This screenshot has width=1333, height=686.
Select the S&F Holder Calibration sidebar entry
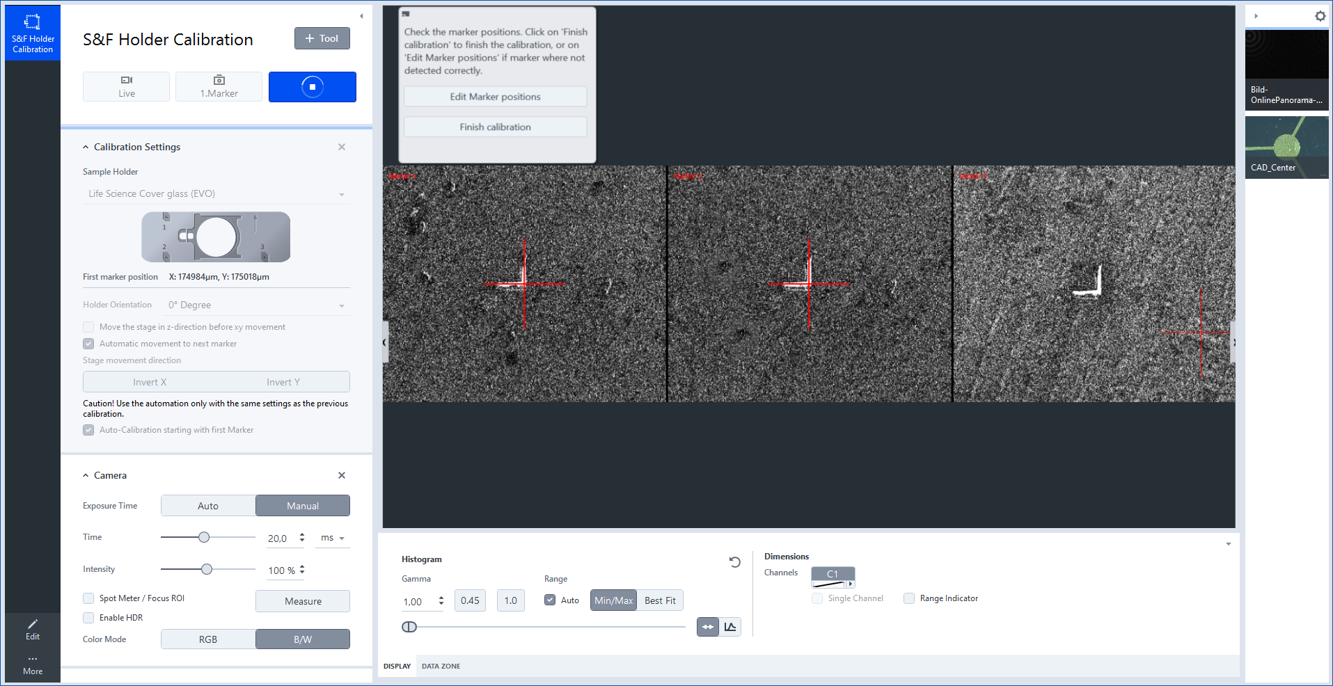[32, 33]
